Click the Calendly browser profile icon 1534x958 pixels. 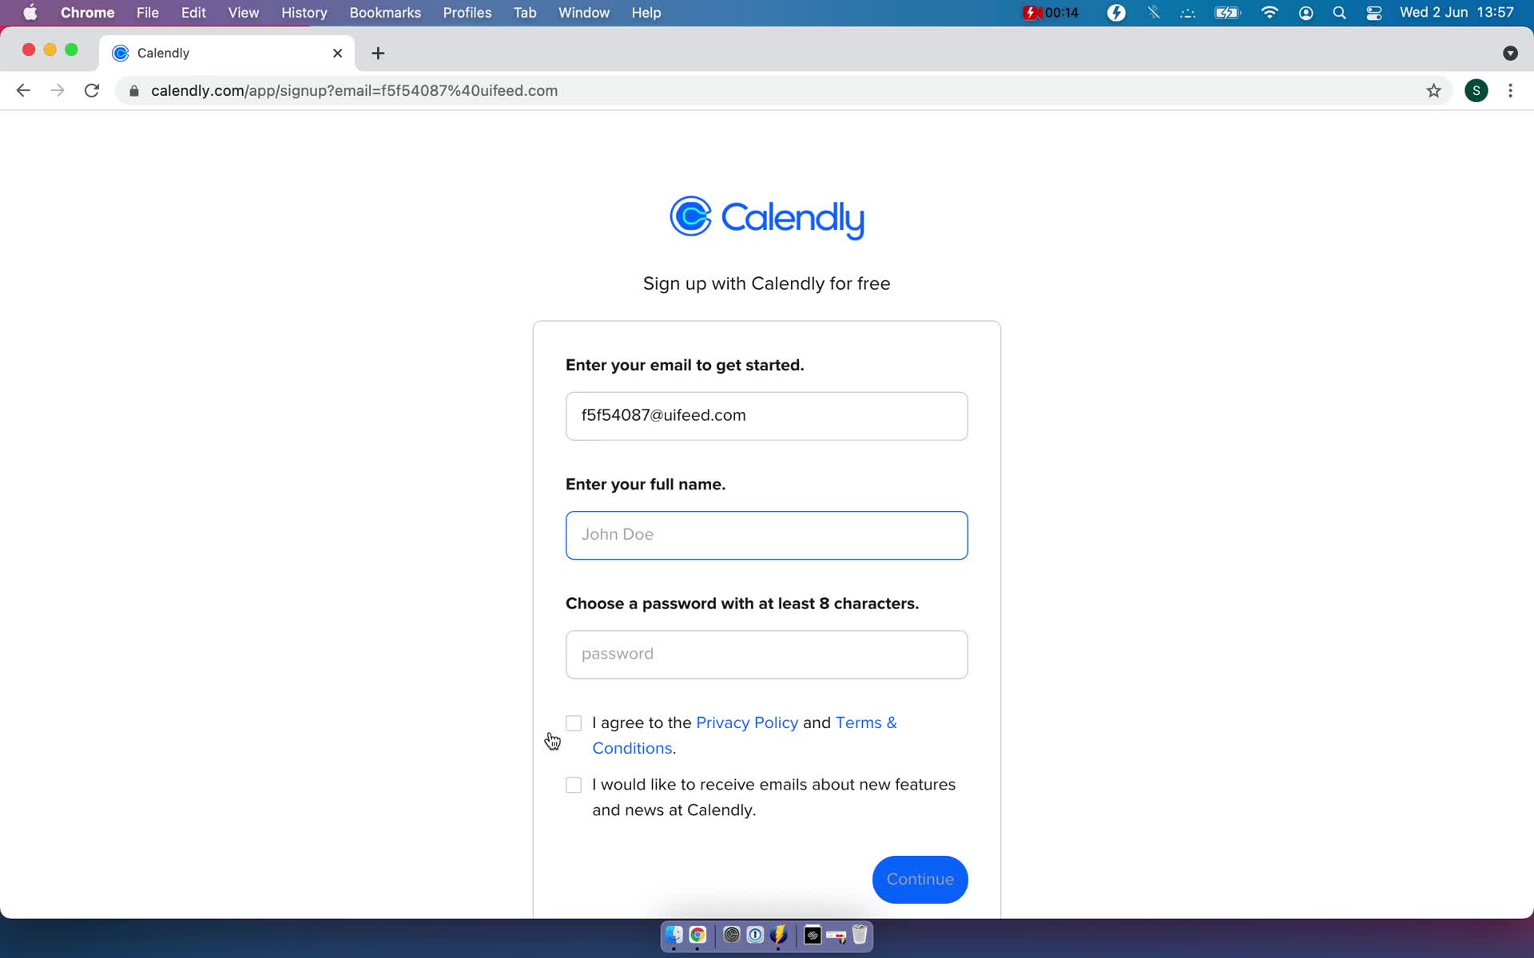click(1476, 89)
